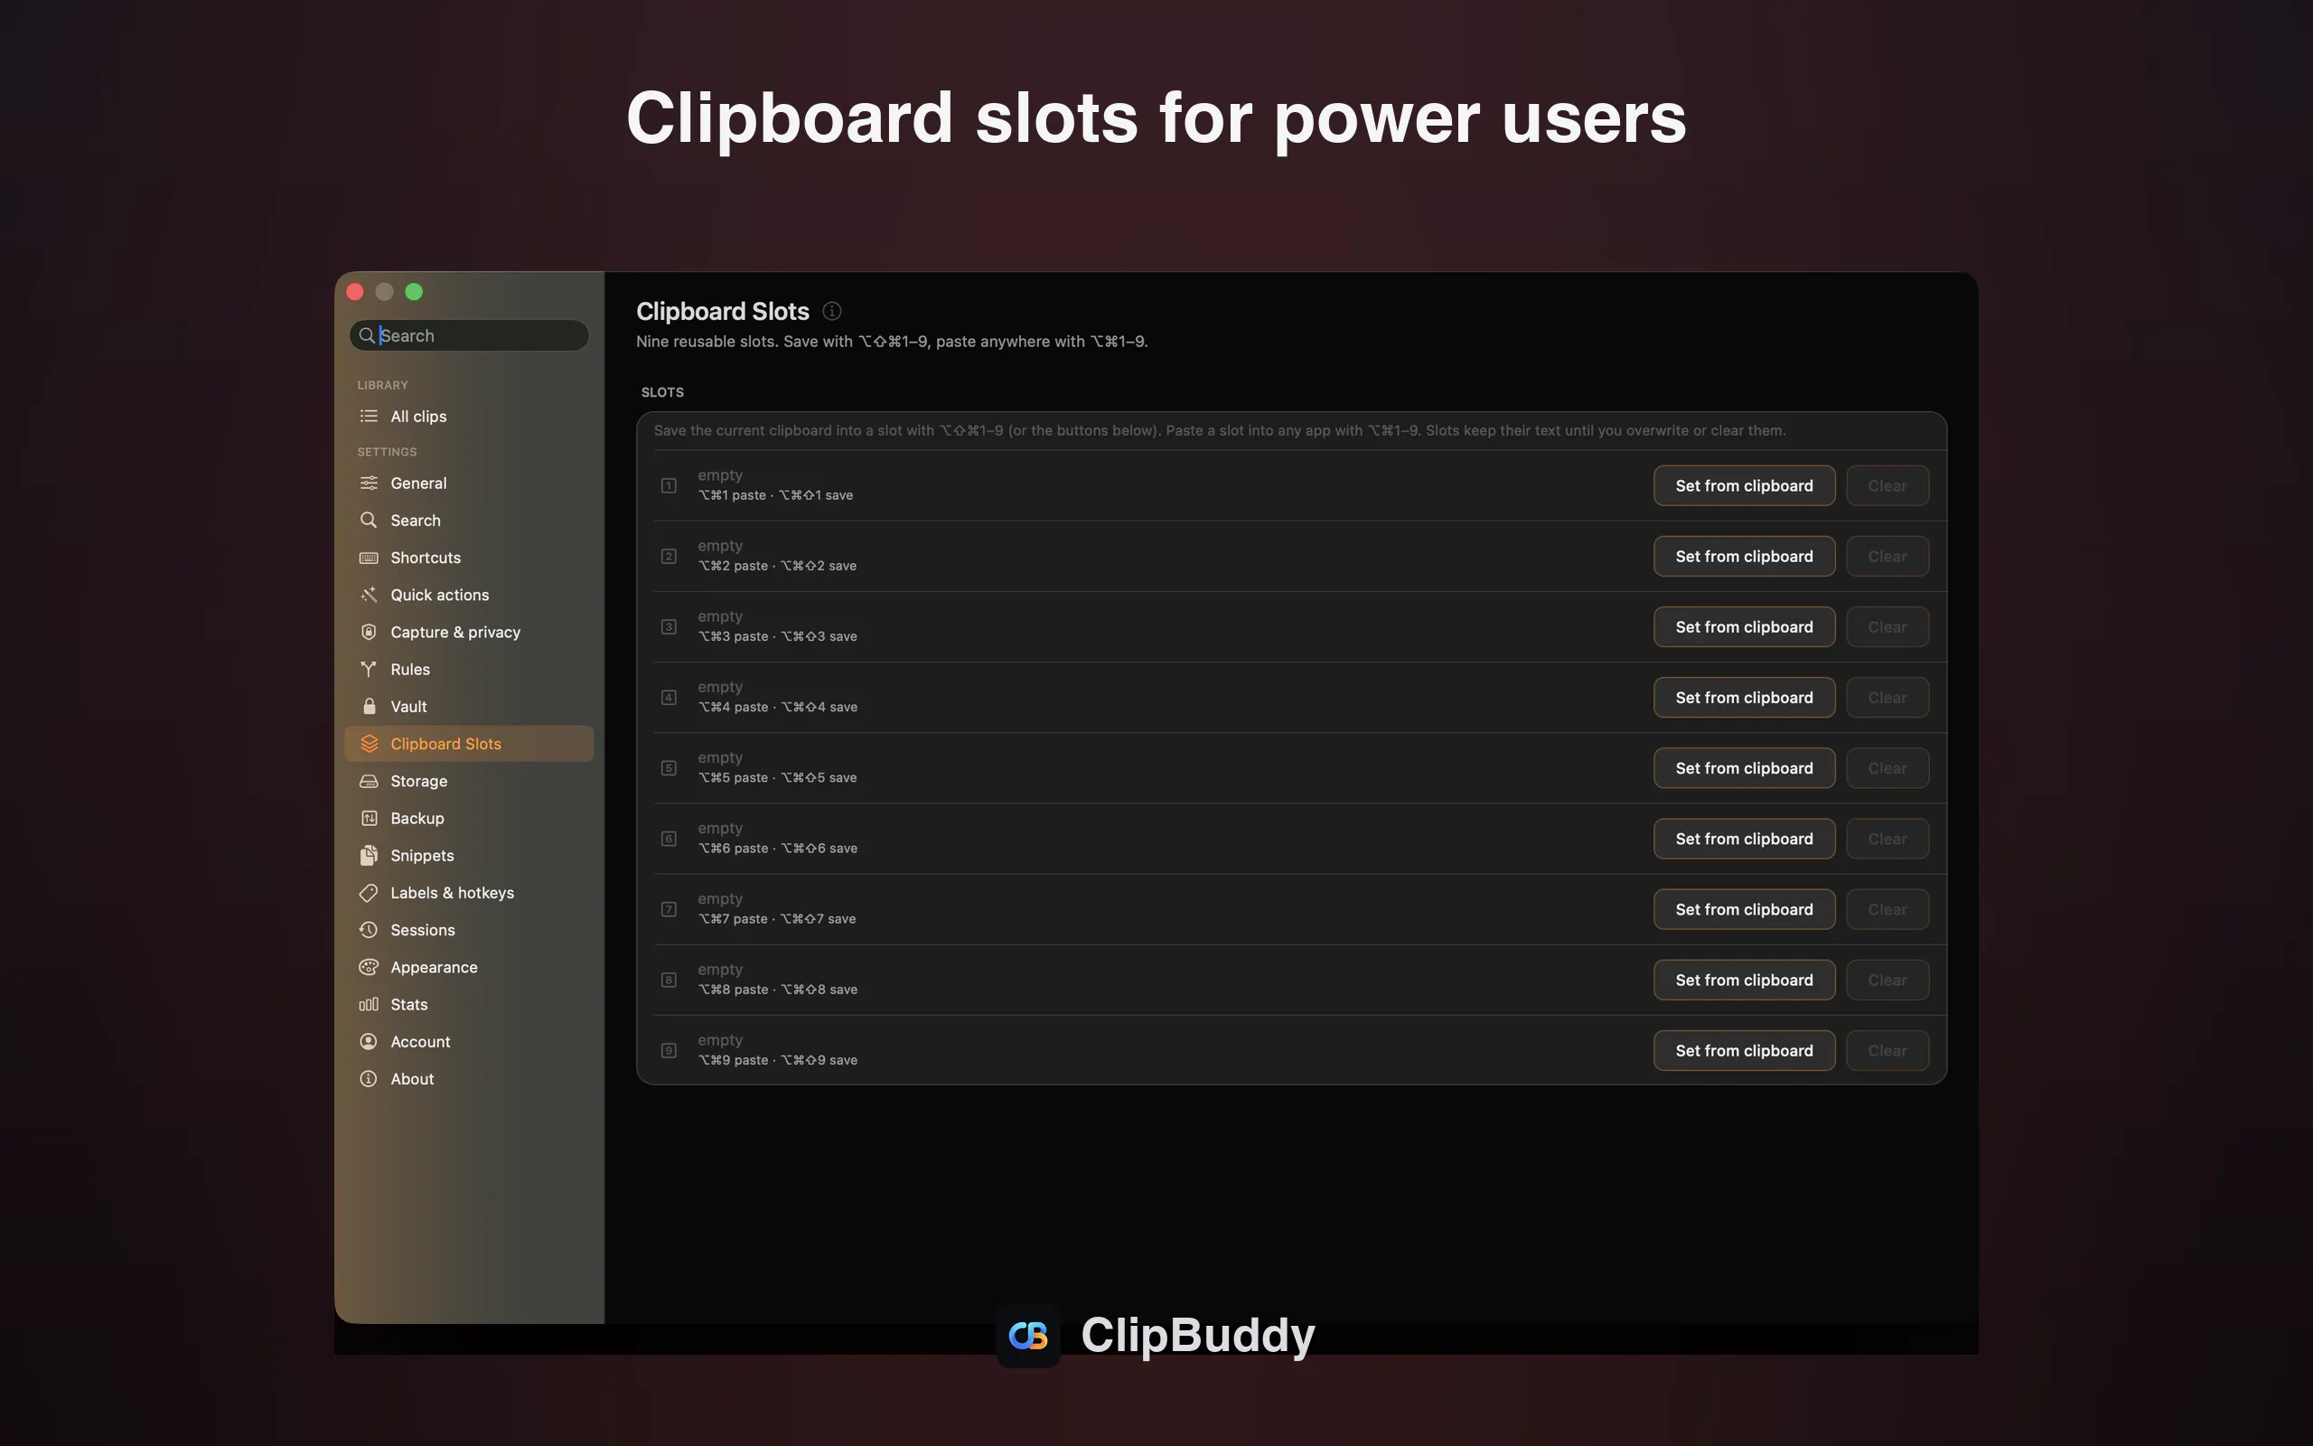
Task: Set slot 2 from clipboard
Action: coord(1744,557)
